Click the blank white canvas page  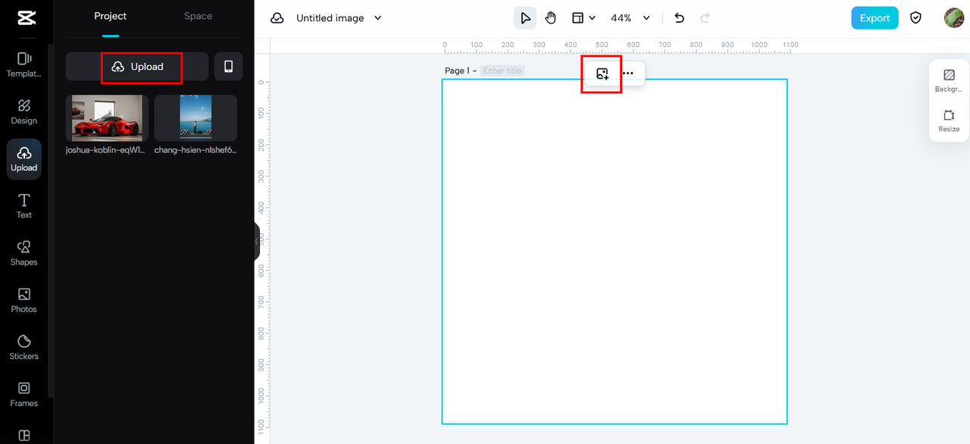[x=615, y=252]
